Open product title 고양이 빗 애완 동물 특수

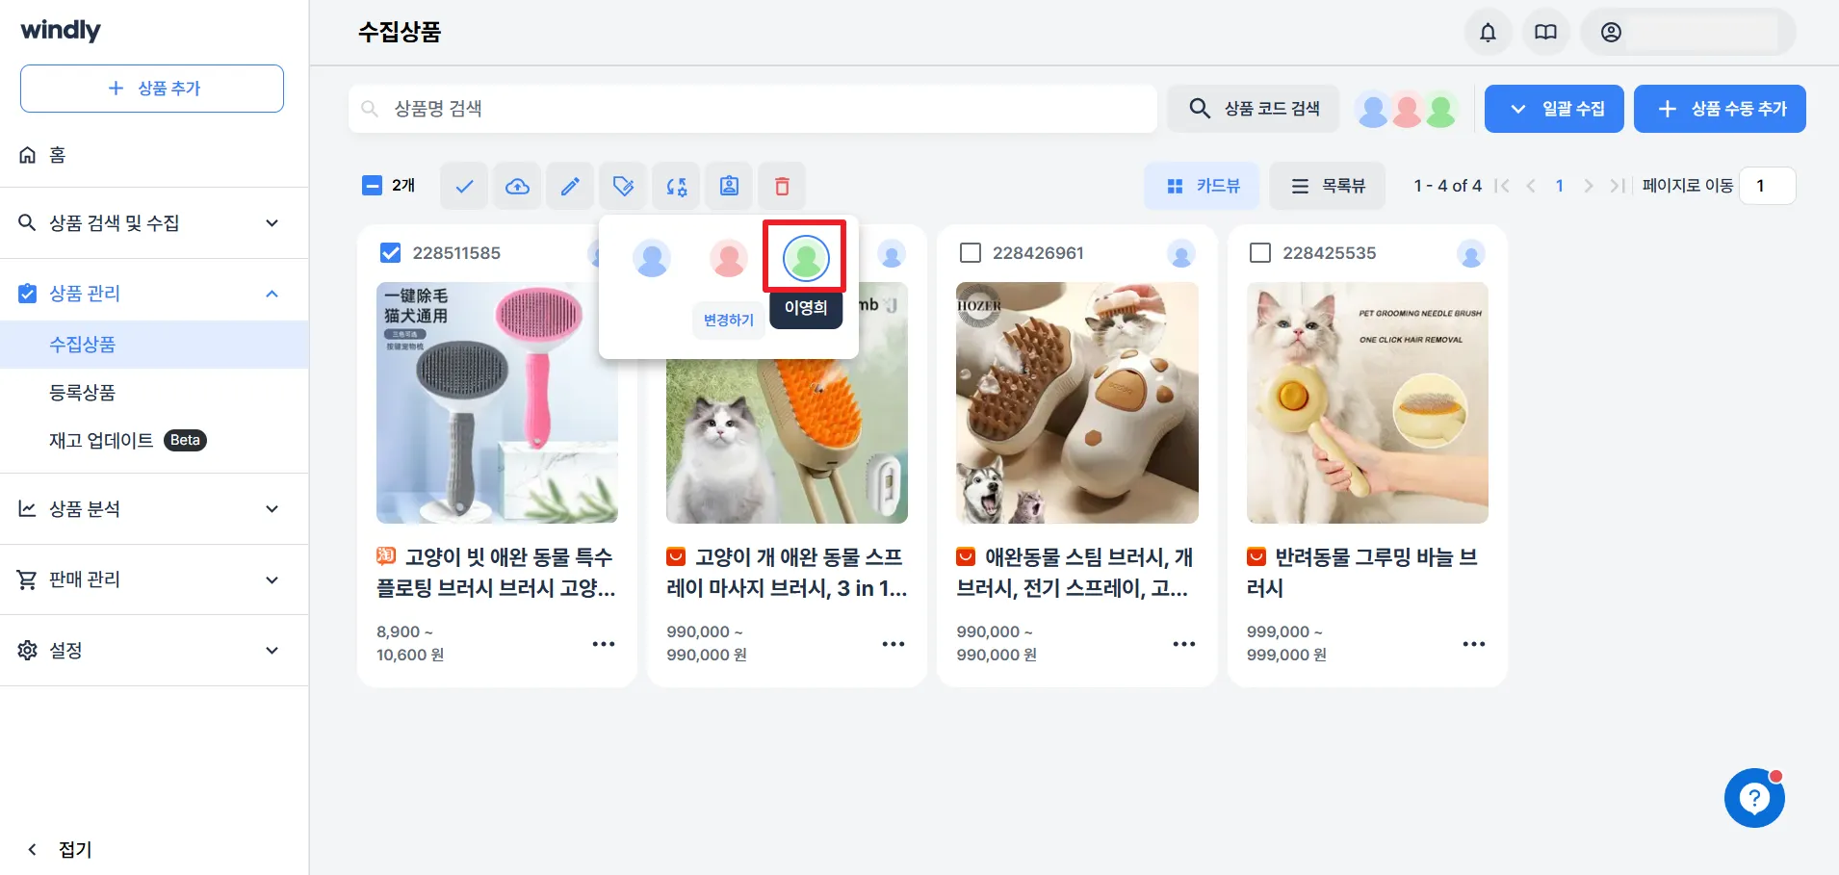[496, 573]
